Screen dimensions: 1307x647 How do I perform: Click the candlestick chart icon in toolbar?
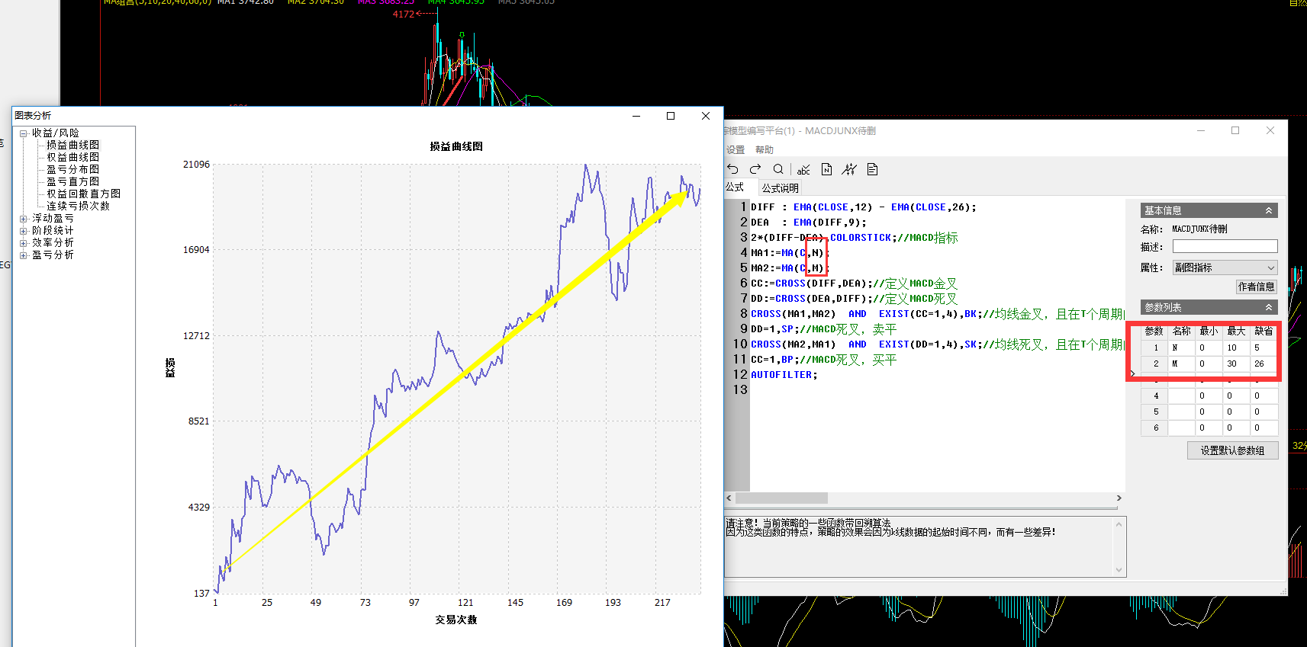click(849, 169)
